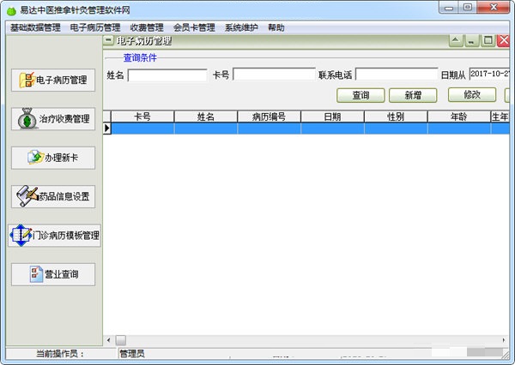This screenshot has width=515, height=365.
Task: Click the 日期从 date field
Action: coord(489,74)
